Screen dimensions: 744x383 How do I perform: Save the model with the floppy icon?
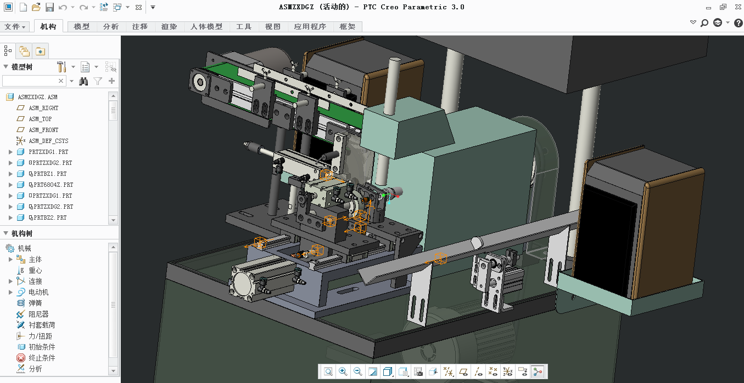(49, 7)
